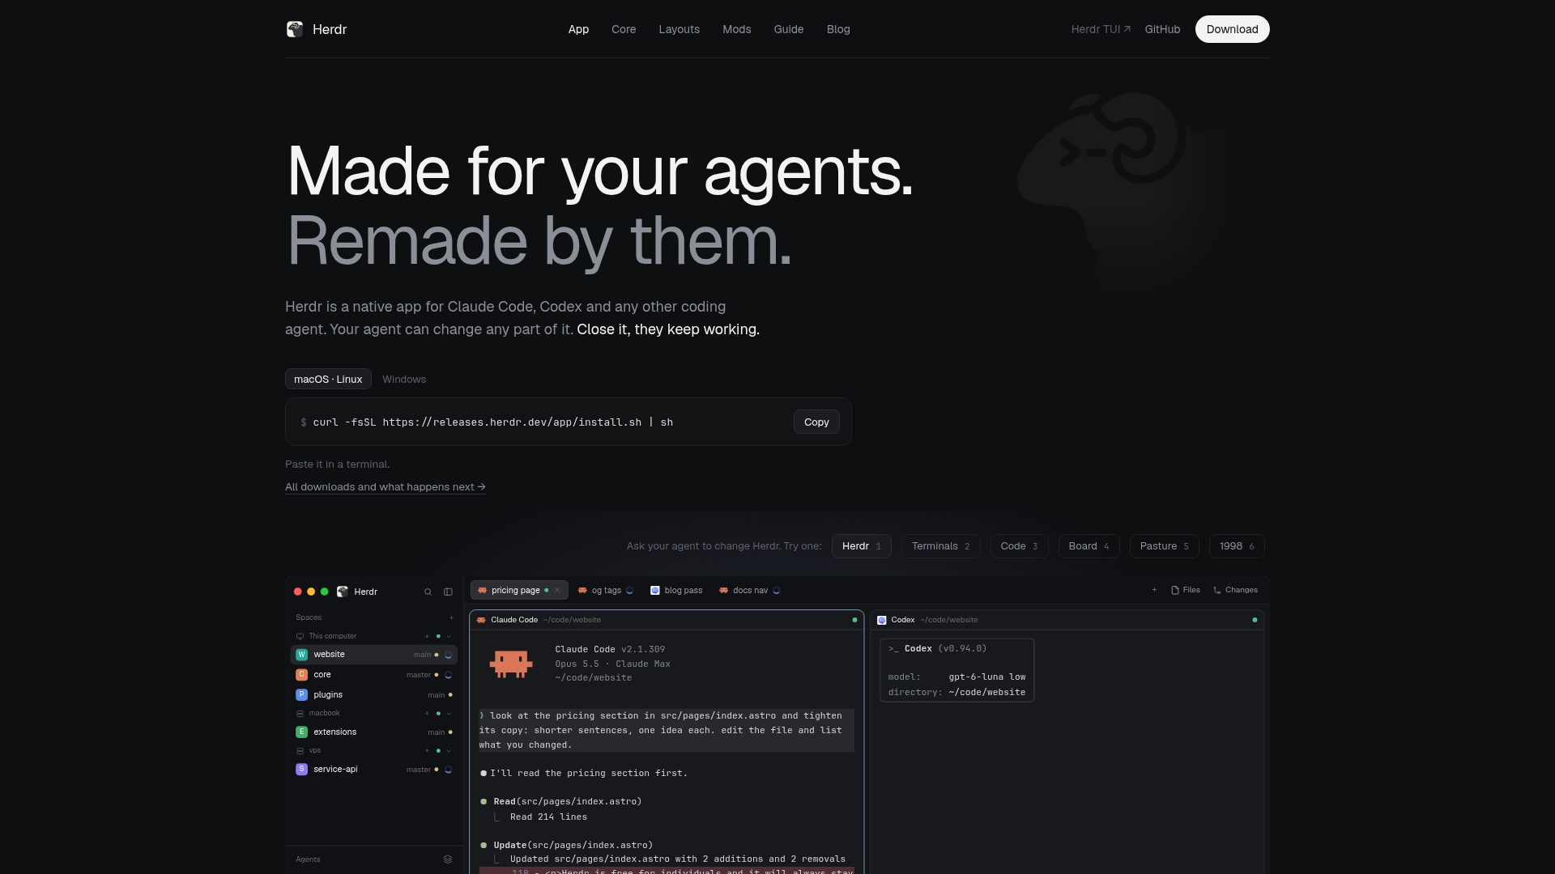Collapse the vps group chevron
This screenshot has width=1555, height=874.
tap(449, 750)
